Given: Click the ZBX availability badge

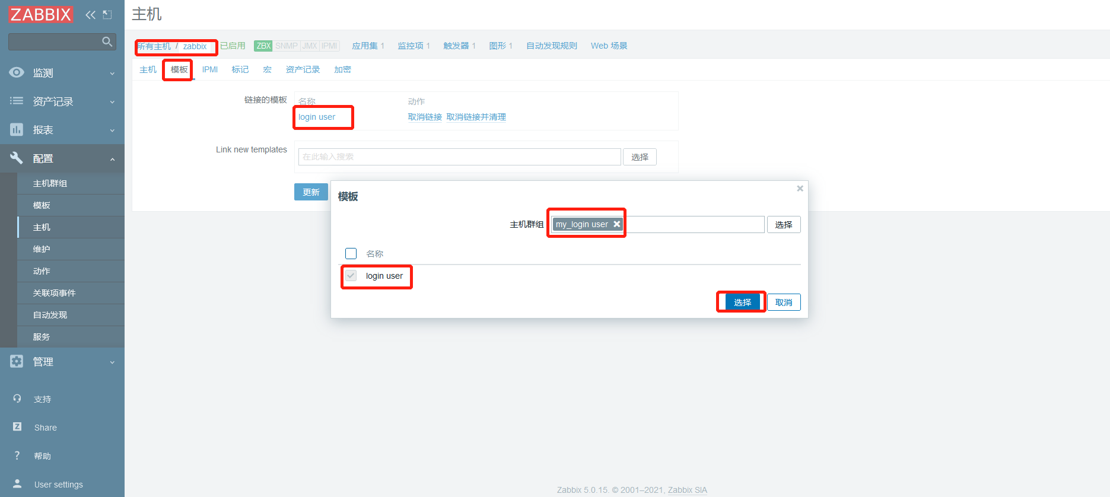Looking at the screenshot, I should tap(263, 46).
